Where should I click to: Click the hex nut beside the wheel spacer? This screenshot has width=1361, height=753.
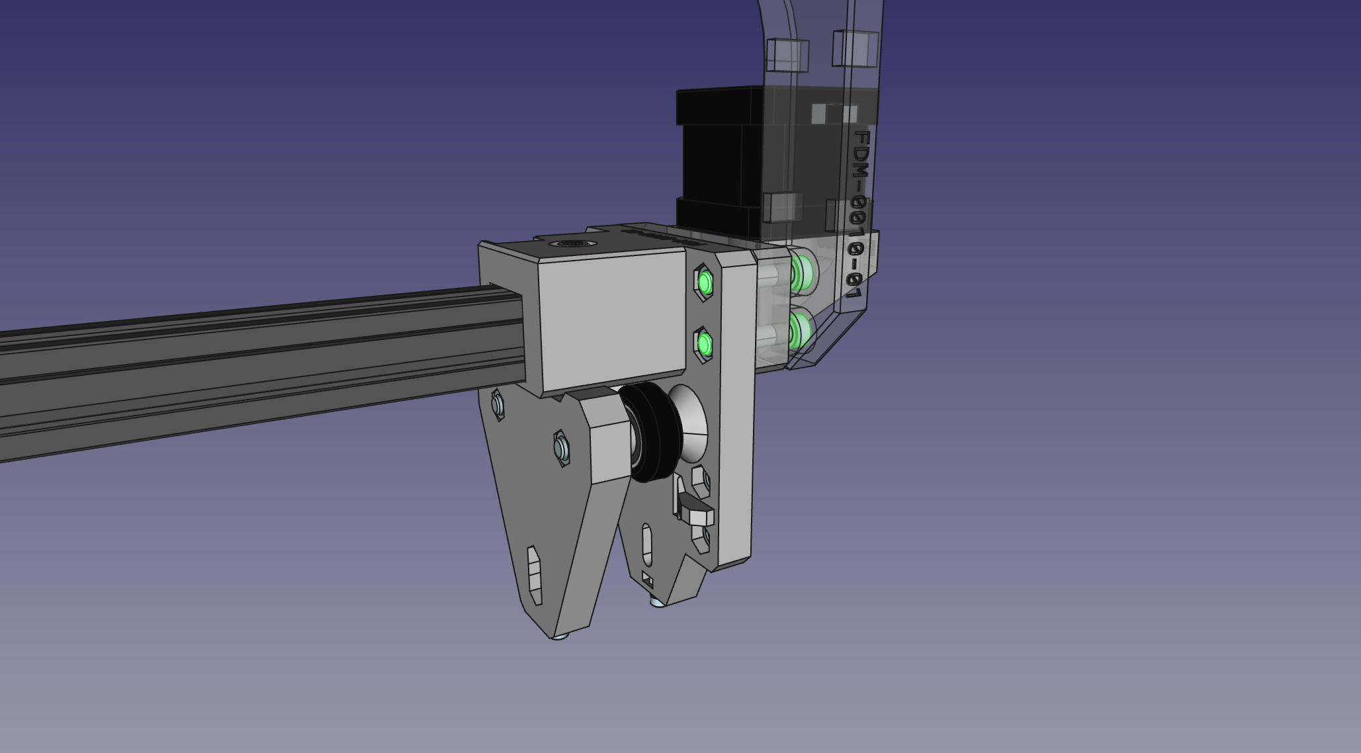[x=560, y=448]
